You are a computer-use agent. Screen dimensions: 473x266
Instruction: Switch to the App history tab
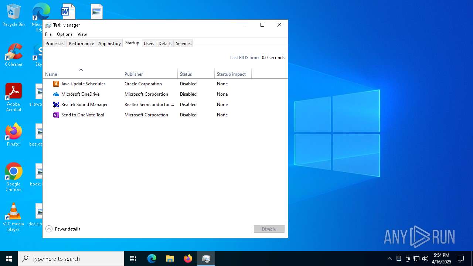pyautogui.click(x=109, y=44)
